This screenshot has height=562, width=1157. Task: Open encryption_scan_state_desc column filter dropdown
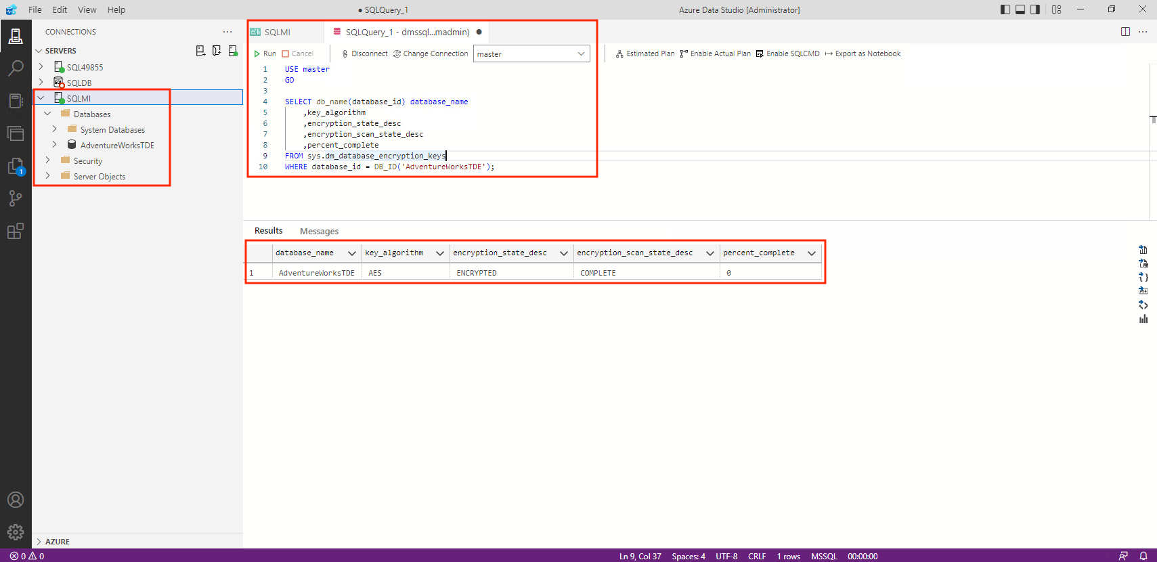[710, 253]
